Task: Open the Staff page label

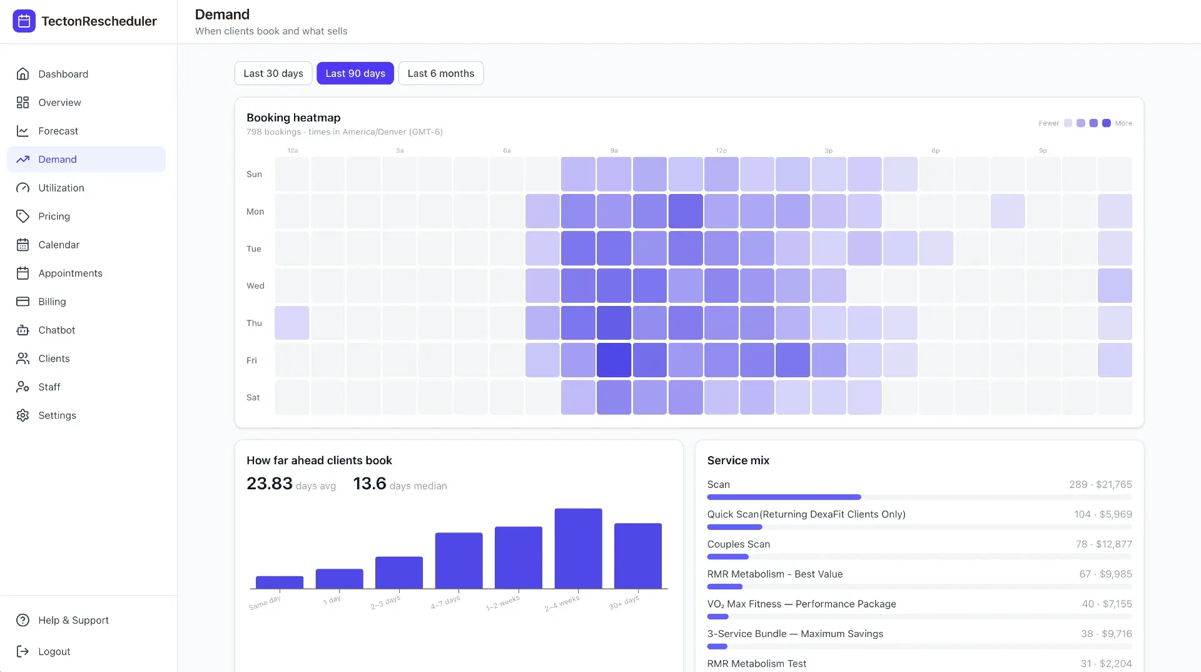Action: (x=49, y=387)
